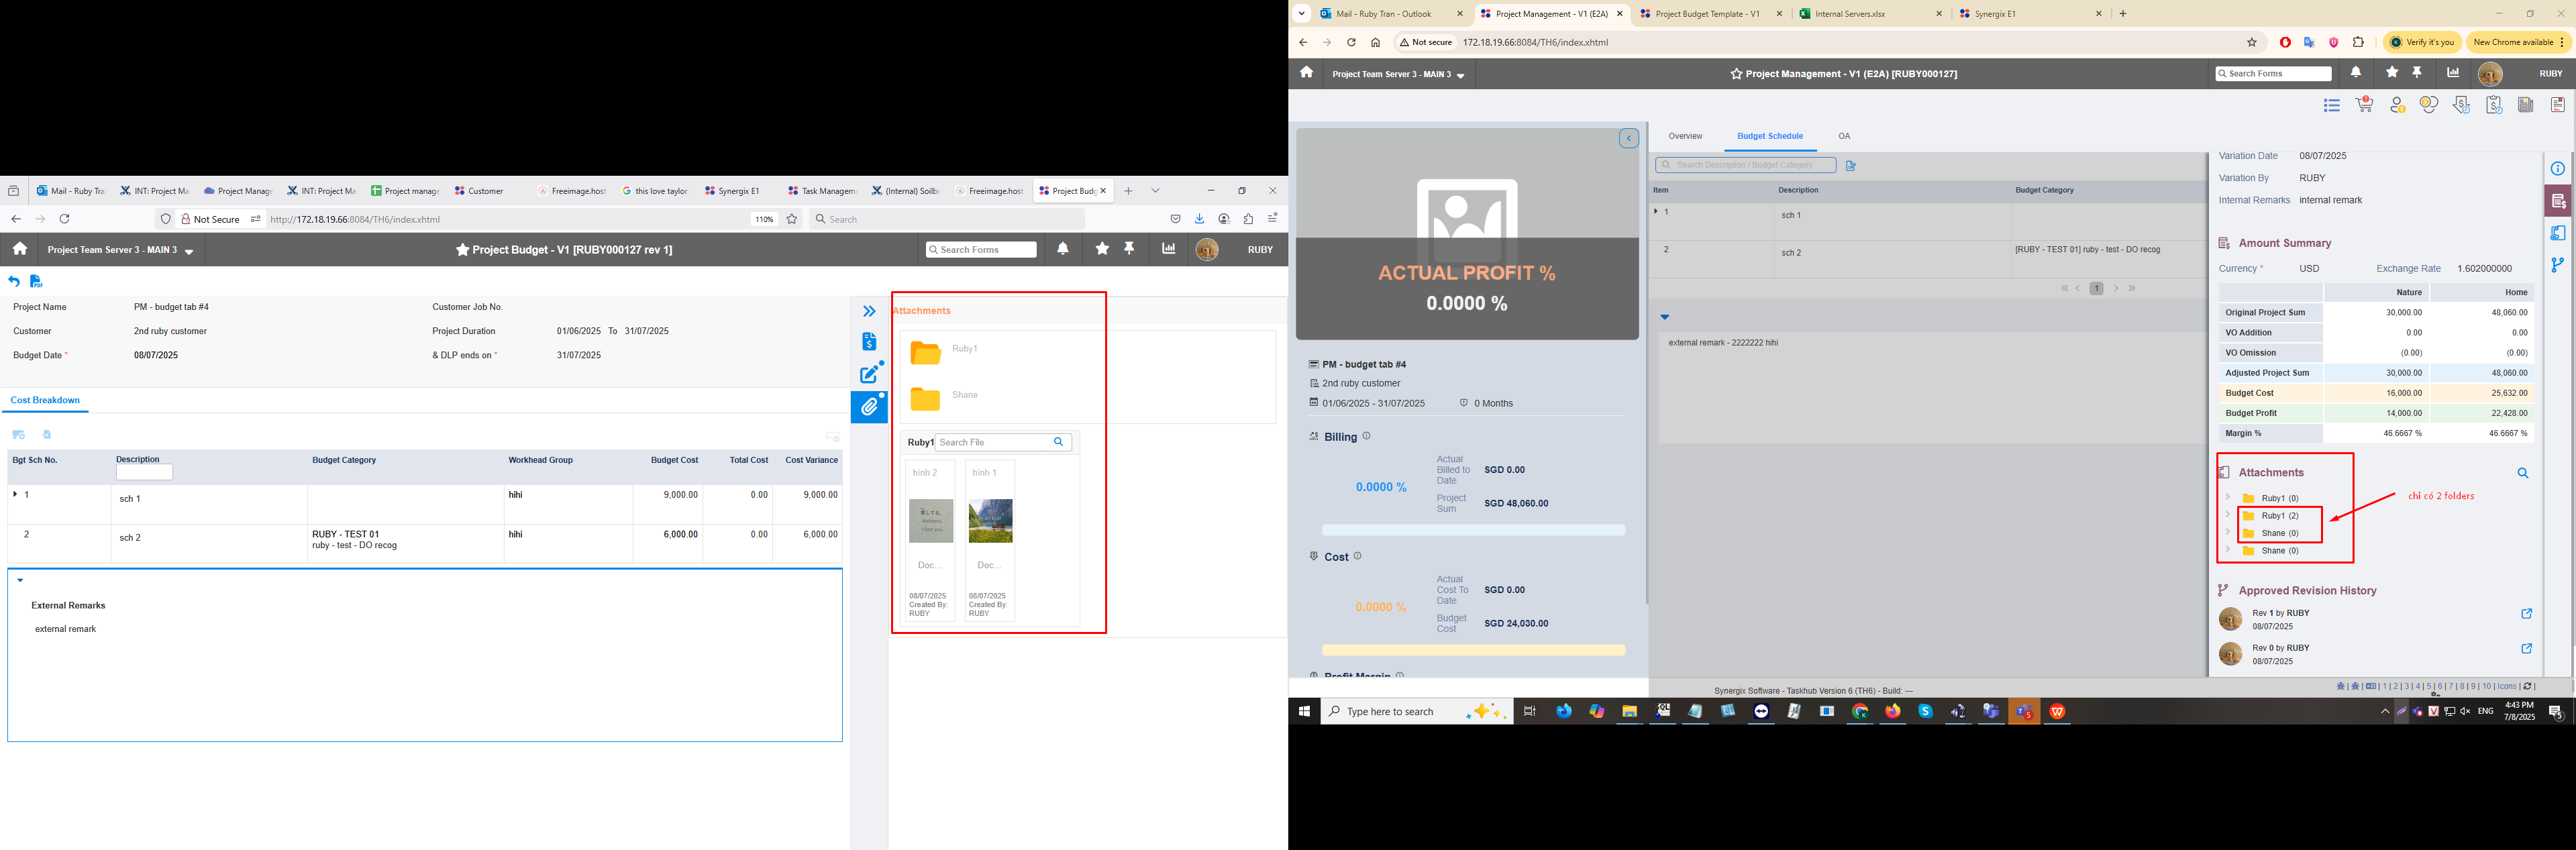This screenshot has width=2576, height=850.
Task: Switch to the Overview tab
Action: (1685, 136)
